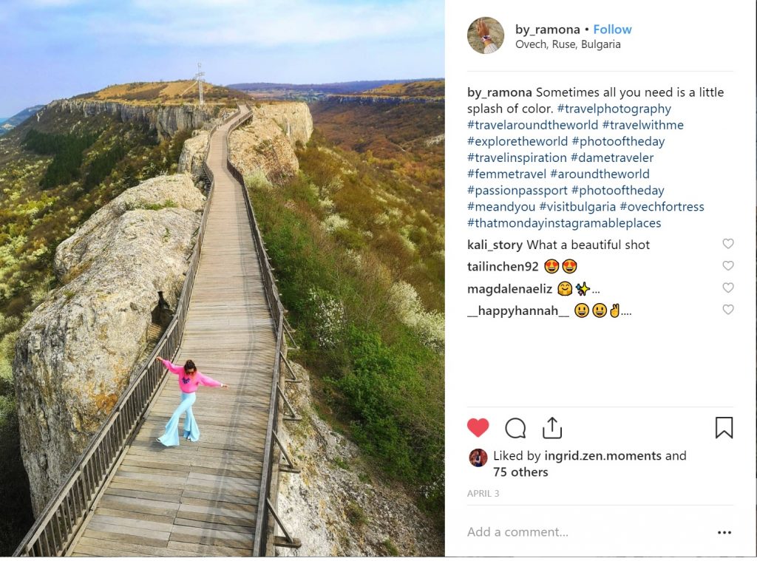The width and height of the screenshot is (757, 561).
Task: Open the #ovechfortress hashtag
Action: (x=662, y=207)
